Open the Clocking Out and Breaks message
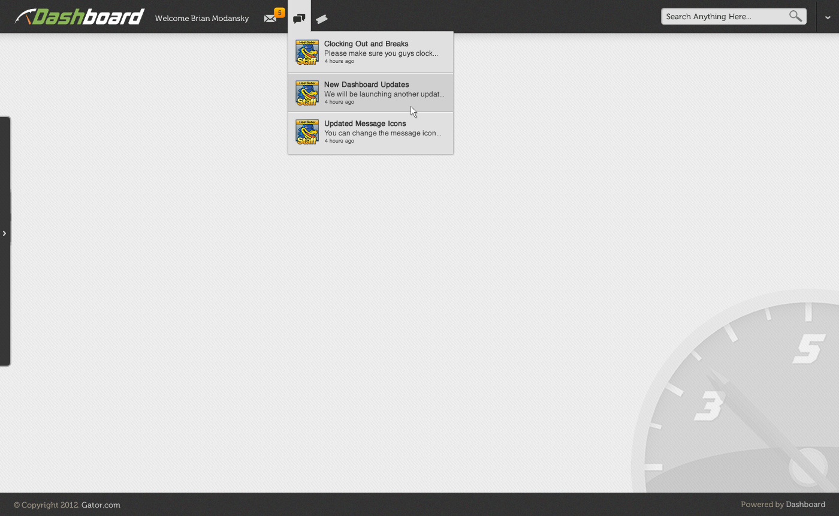839x516 pixels. coord(370,53)
